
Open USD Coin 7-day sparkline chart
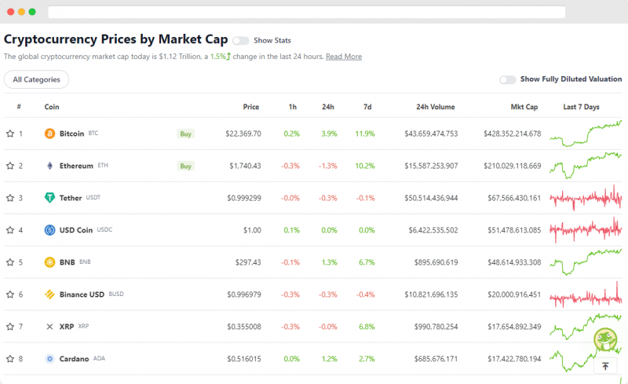coord(586,230)
